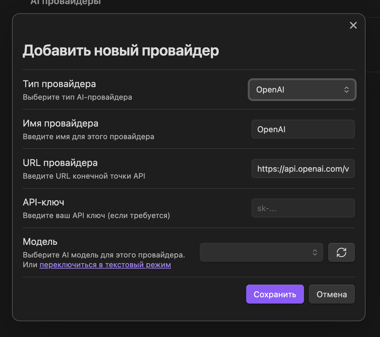380x337 pixels.
Task: Click the Добавить новый провайдер heading
Action: point(121,51)
